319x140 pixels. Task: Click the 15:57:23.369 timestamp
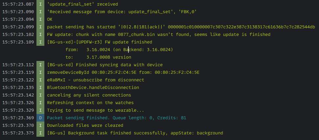18,118
